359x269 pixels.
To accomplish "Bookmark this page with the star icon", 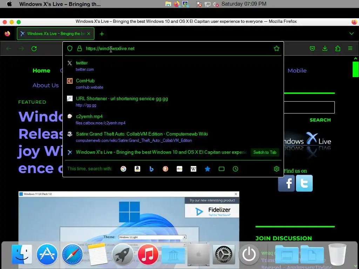I will tap(277, 48).
